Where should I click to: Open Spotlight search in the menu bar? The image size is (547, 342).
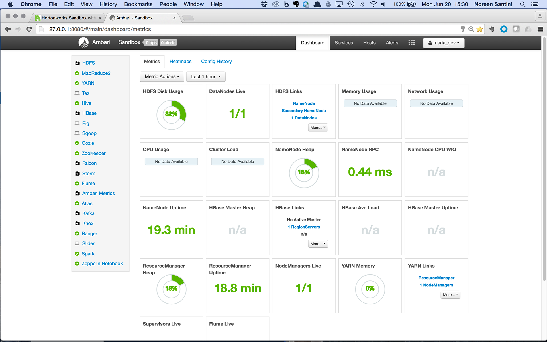(x=522, y=4)
